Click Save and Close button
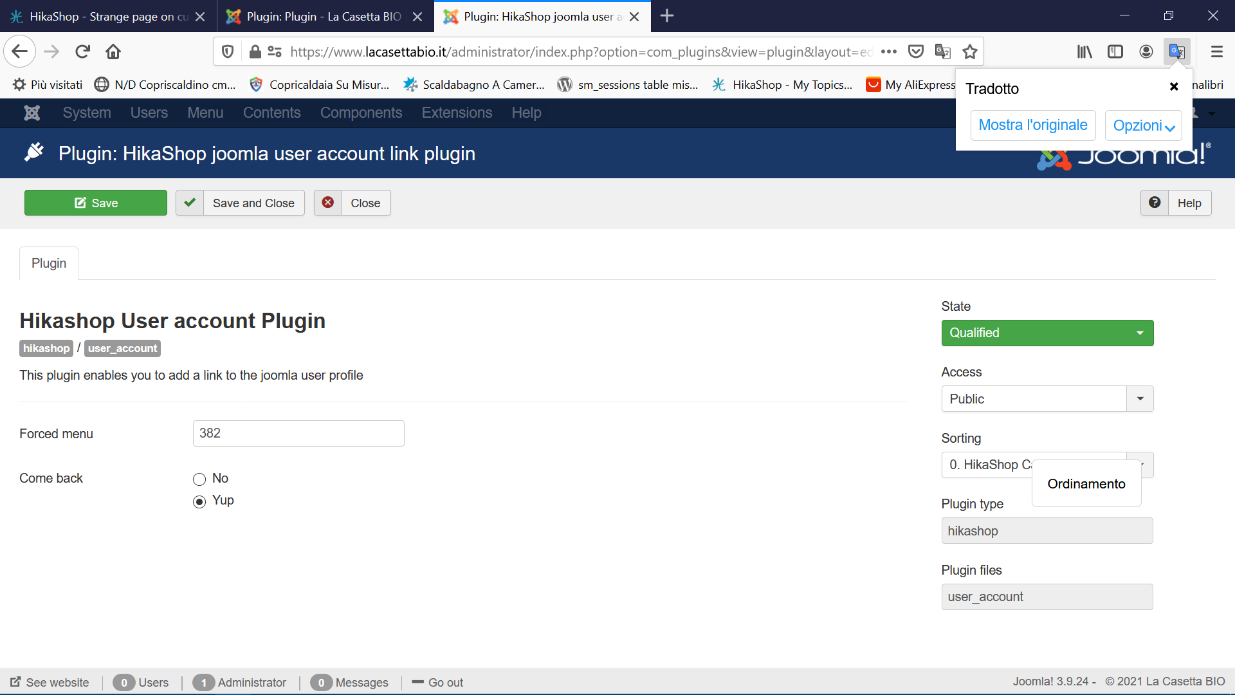Image resolution: width=1235 pixels, height=695 pixels. [x=241, y=203]
